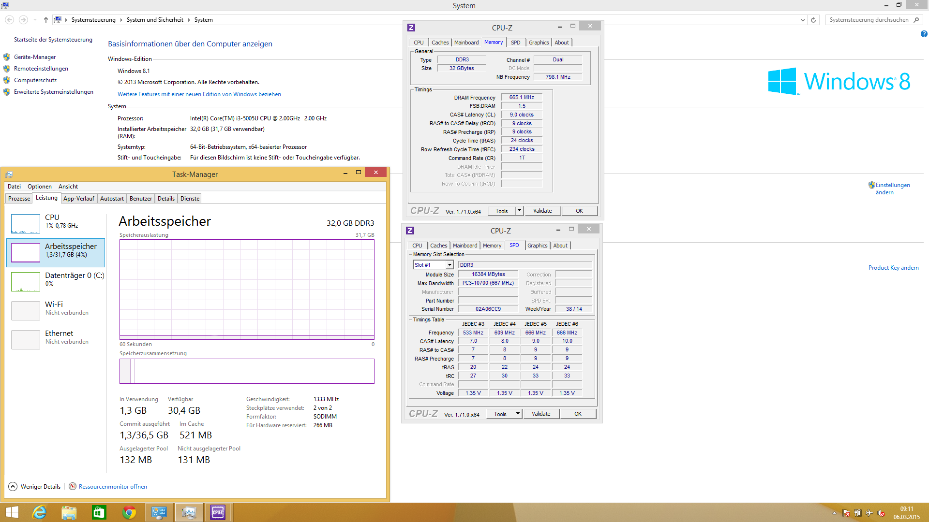Switch to the Prozesse tab in Task-Manager

pyautogui.click(x=19, y=199)
